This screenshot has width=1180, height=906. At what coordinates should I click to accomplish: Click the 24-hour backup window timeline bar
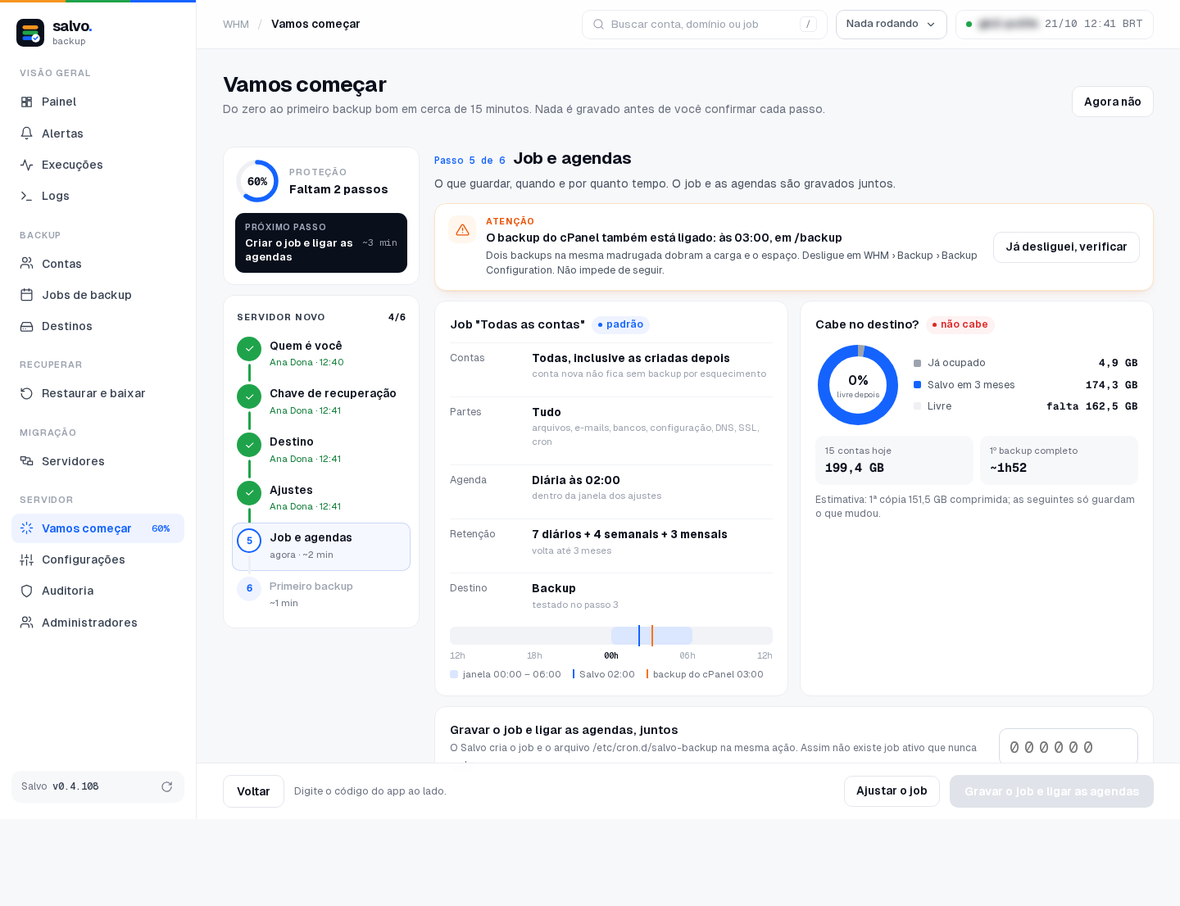pos(611,636)
